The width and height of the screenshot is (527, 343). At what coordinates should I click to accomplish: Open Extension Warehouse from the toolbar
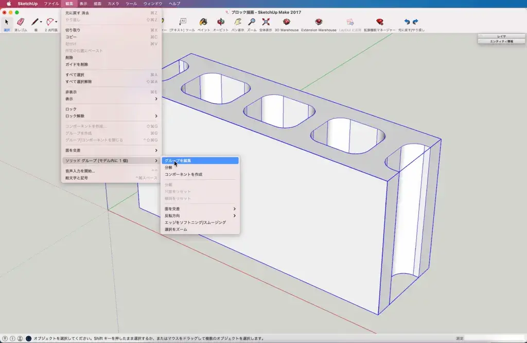pyautogui.click(x=319, y=23)
